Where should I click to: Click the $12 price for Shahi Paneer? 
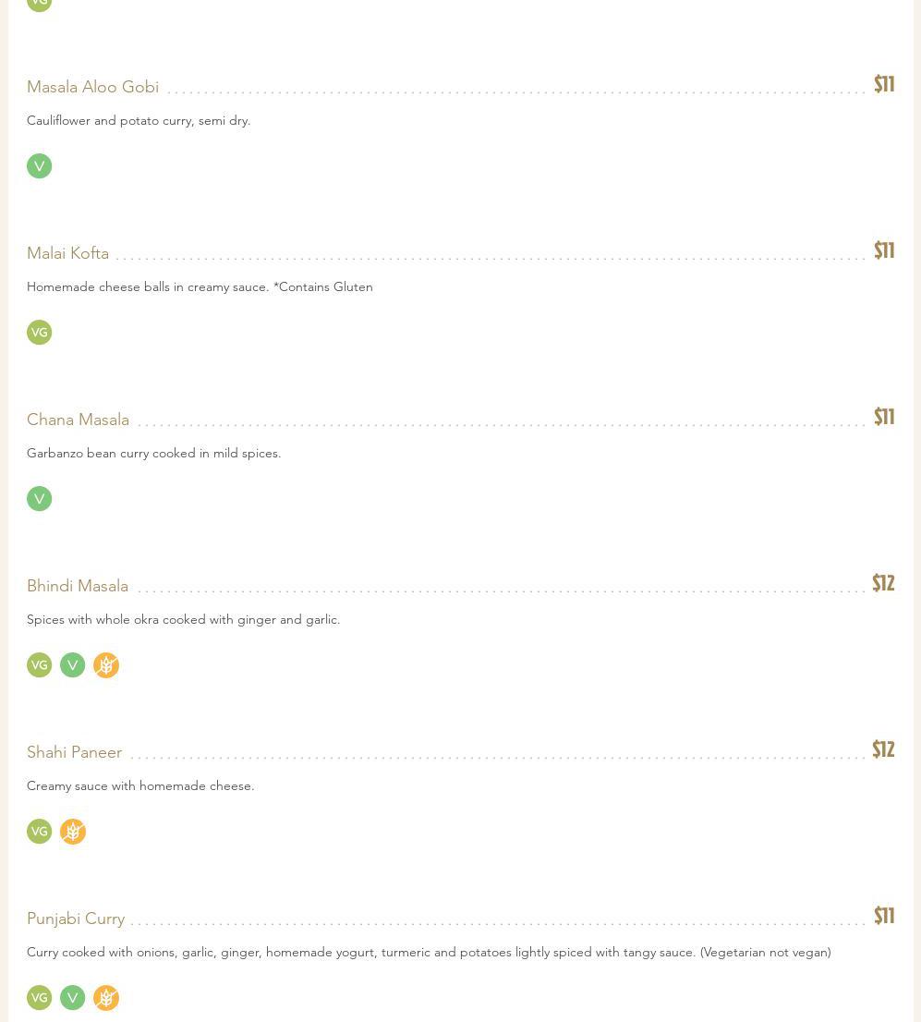[883, 749]
